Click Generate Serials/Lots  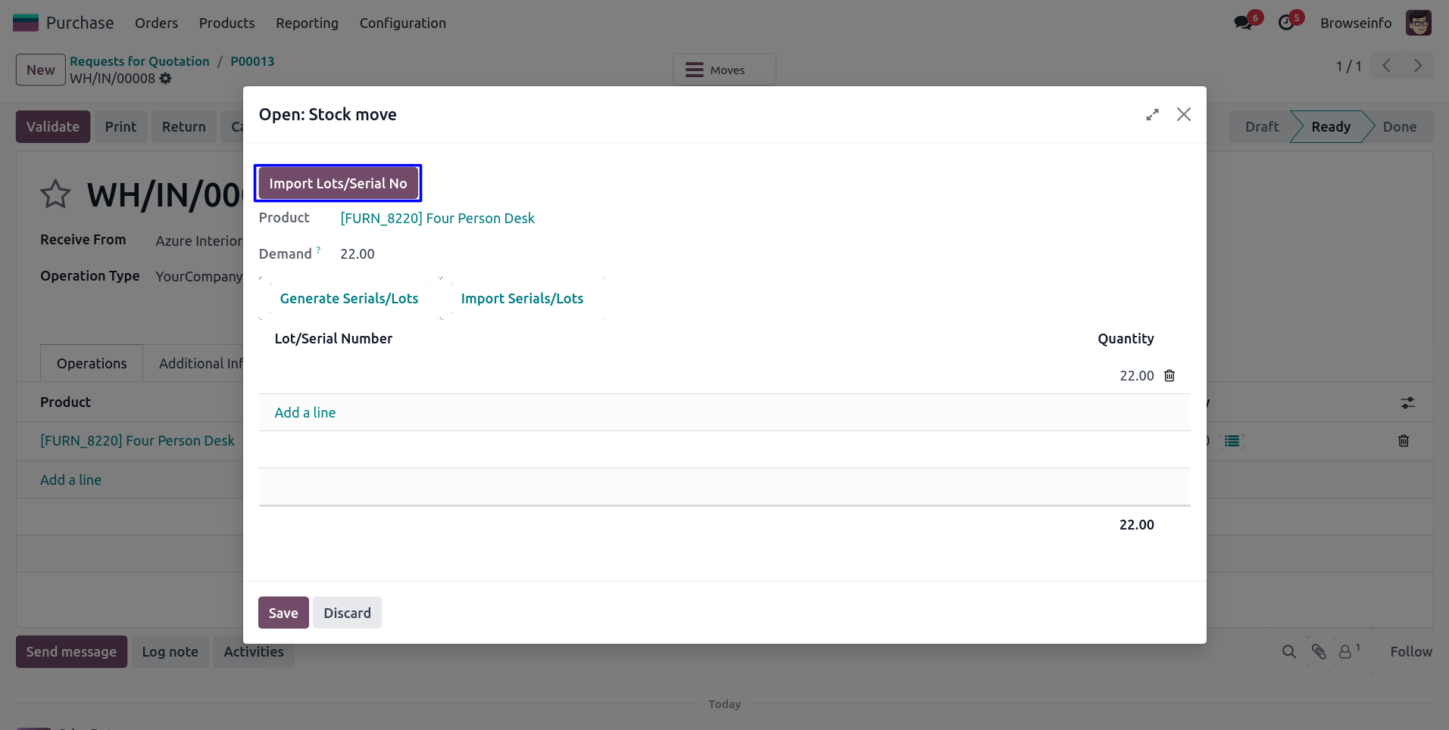coord(349,298)
